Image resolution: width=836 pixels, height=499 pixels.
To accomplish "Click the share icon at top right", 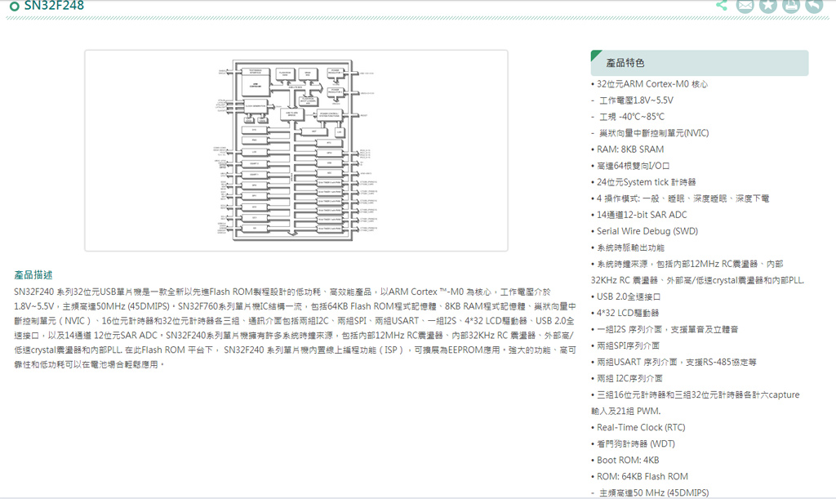I will (722, 5).
